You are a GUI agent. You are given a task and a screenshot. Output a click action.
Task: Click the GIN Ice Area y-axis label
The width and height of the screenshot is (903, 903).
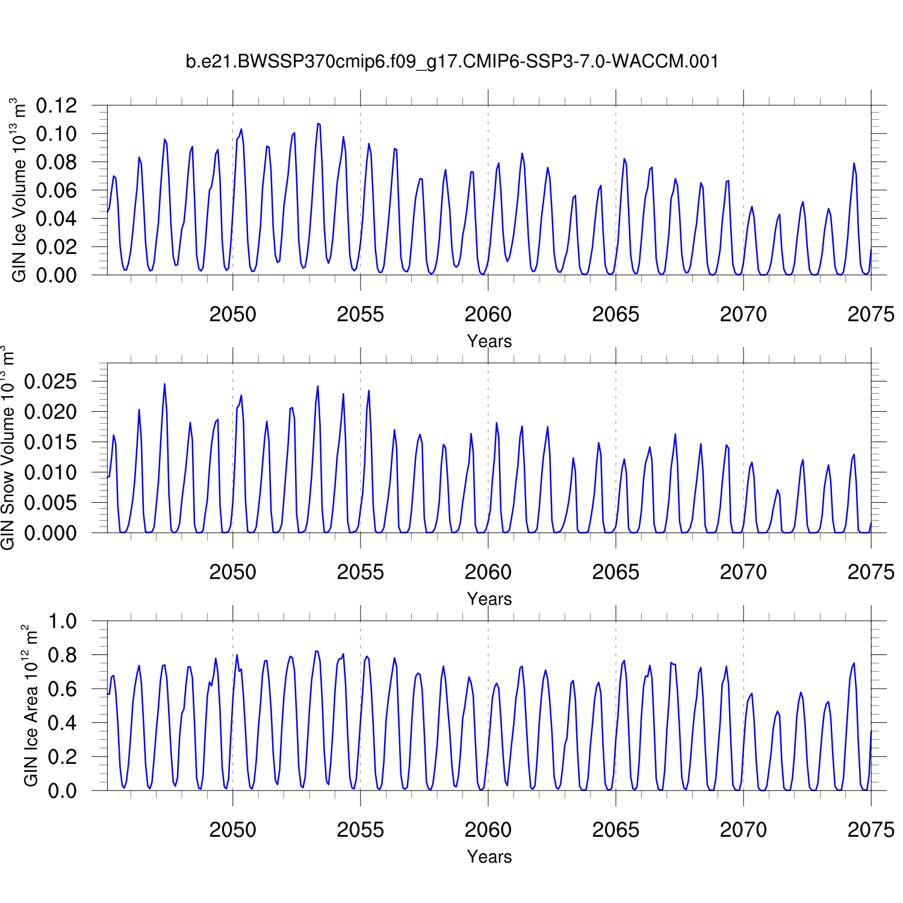pos(31,706)
